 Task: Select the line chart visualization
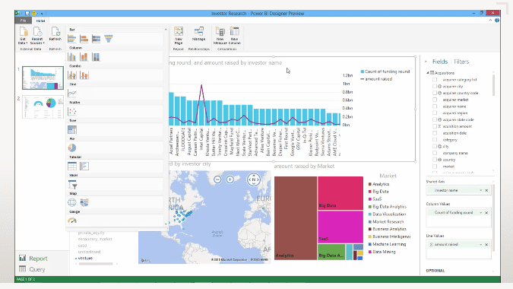click(72, 94)
